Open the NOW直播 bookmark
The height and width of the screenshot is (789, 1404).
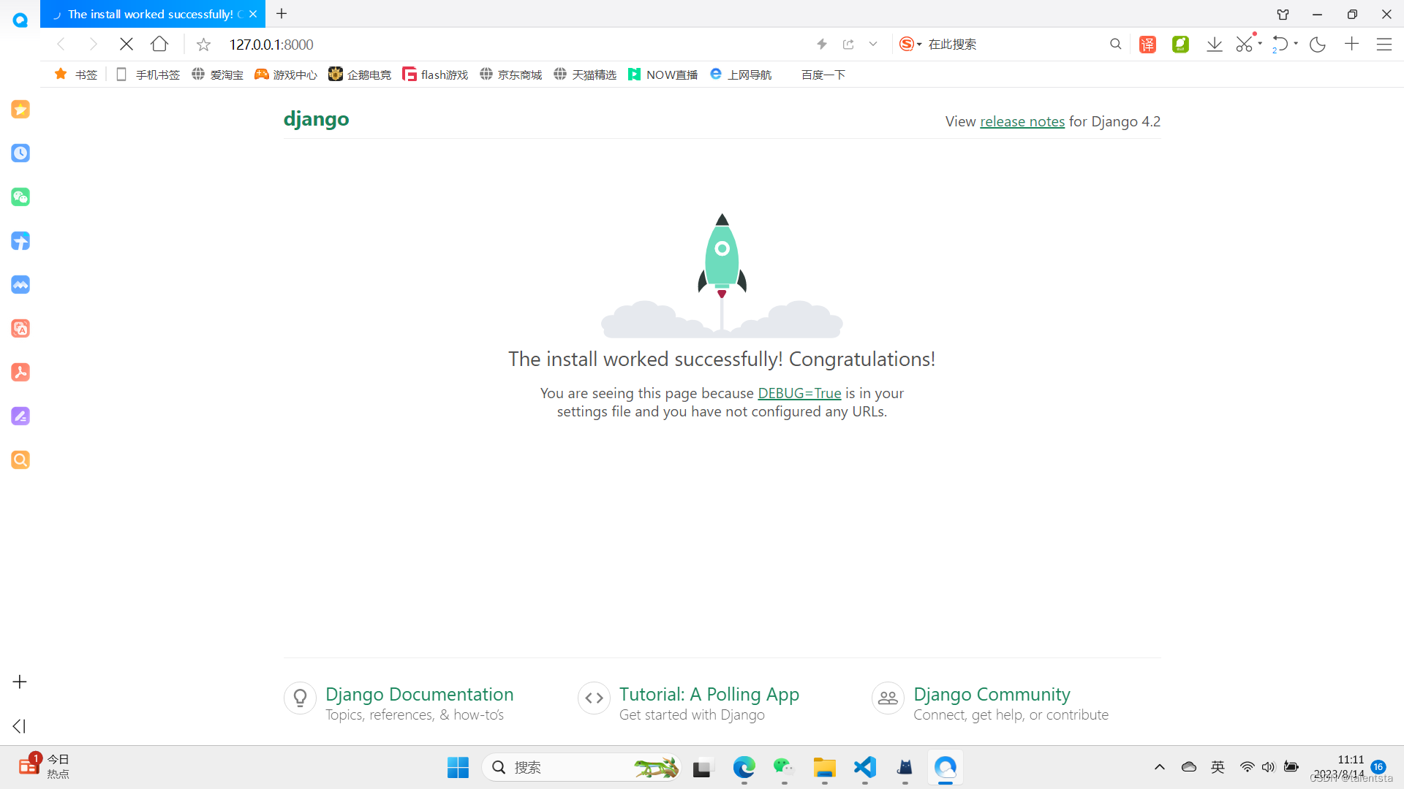click(663, 75)
